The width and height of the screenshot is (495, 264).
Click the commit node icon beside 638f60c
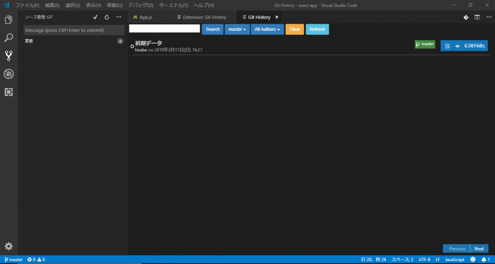coord(457,46)
